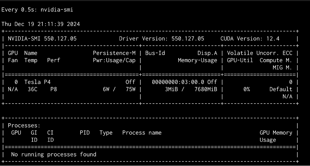Click the 'Pwr:Usage/Cap' header

[x=114, y=60]
